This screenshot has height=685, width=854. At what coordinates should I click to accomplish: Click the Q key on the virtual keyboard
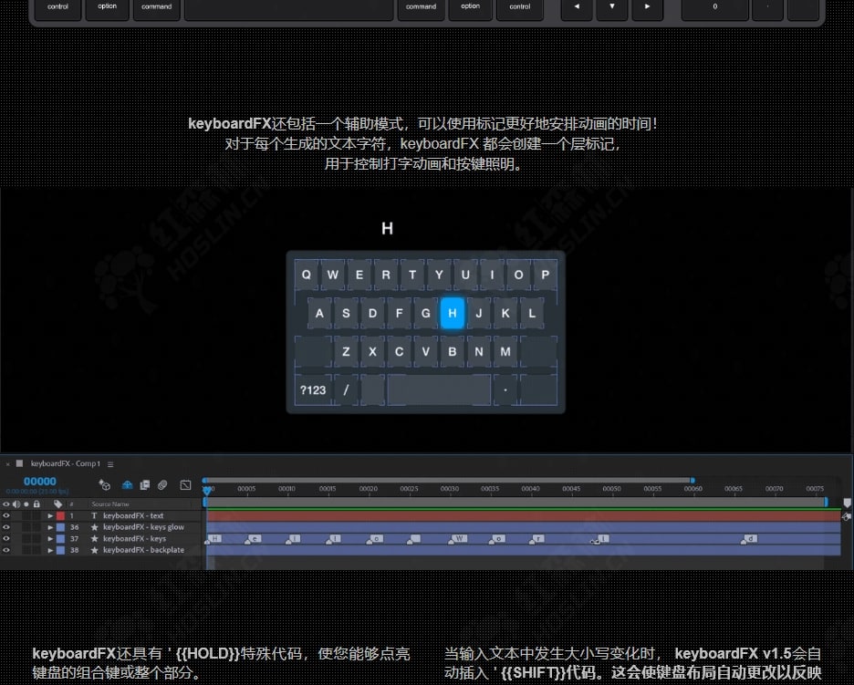(x=306, y=275)
